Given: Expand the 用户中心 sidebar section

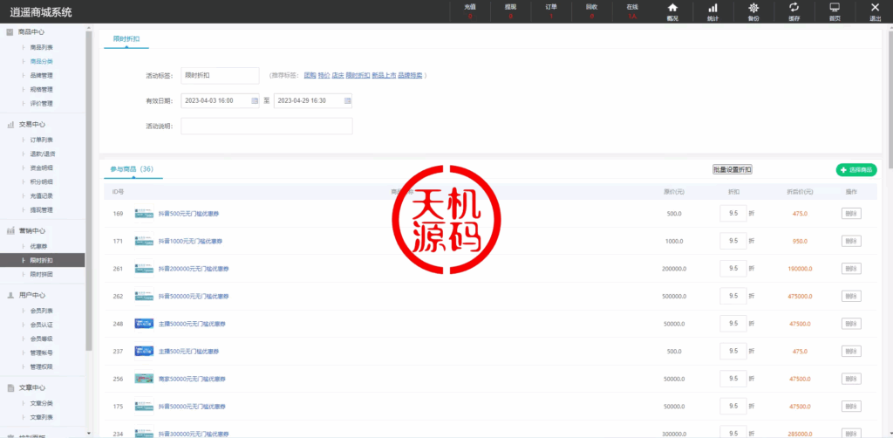Looking at the screenshot, I should (32, 296).
